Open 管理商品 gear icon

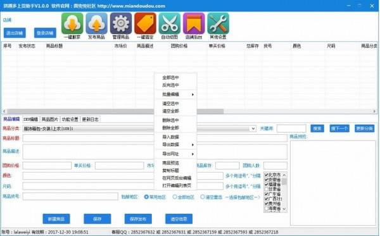pyautogui.click(x=121, y=23)
